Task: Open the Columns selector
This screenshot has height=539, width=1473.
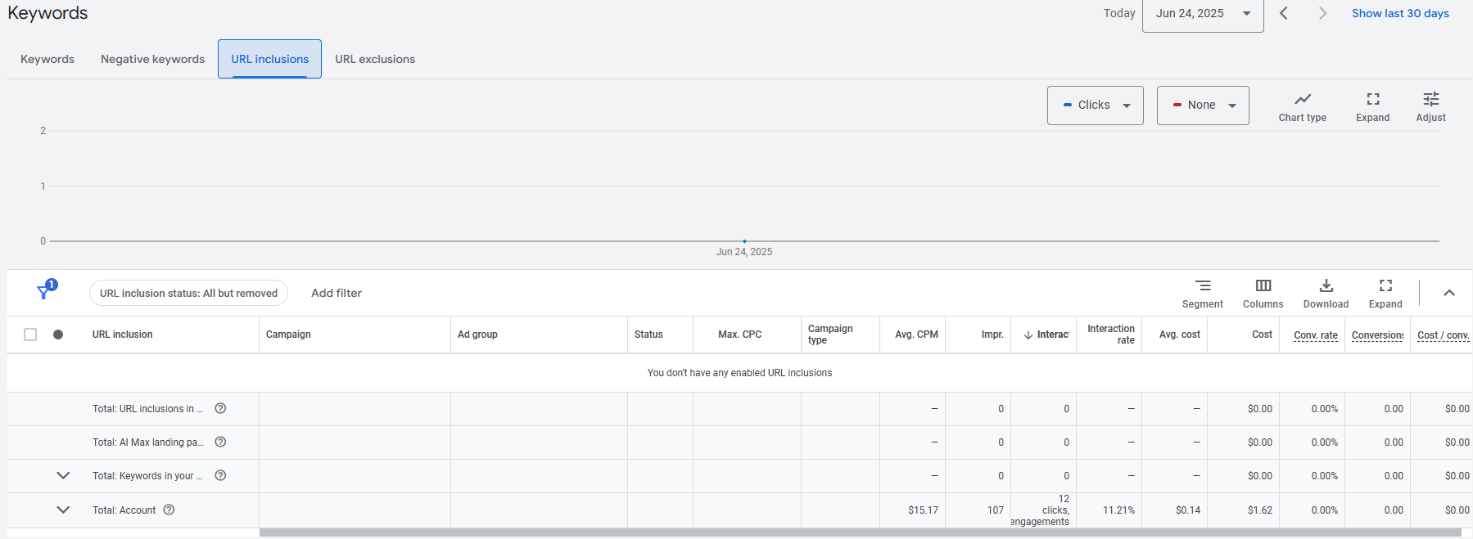Action: point(1263,293)
